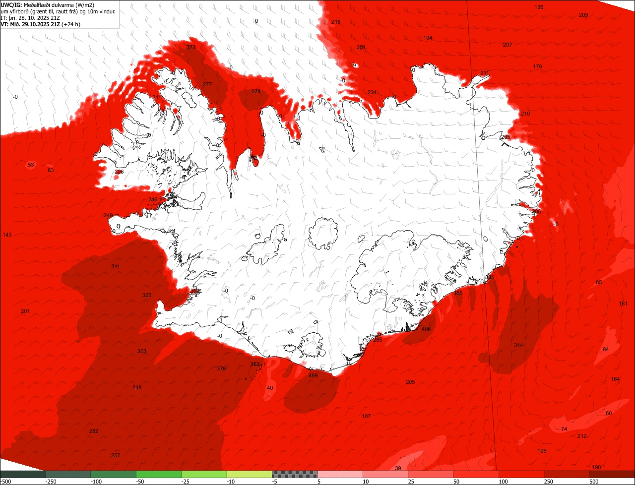Click the flux value '207' northeast of Iceland
The image size is (635, 485).
(507, 45)
